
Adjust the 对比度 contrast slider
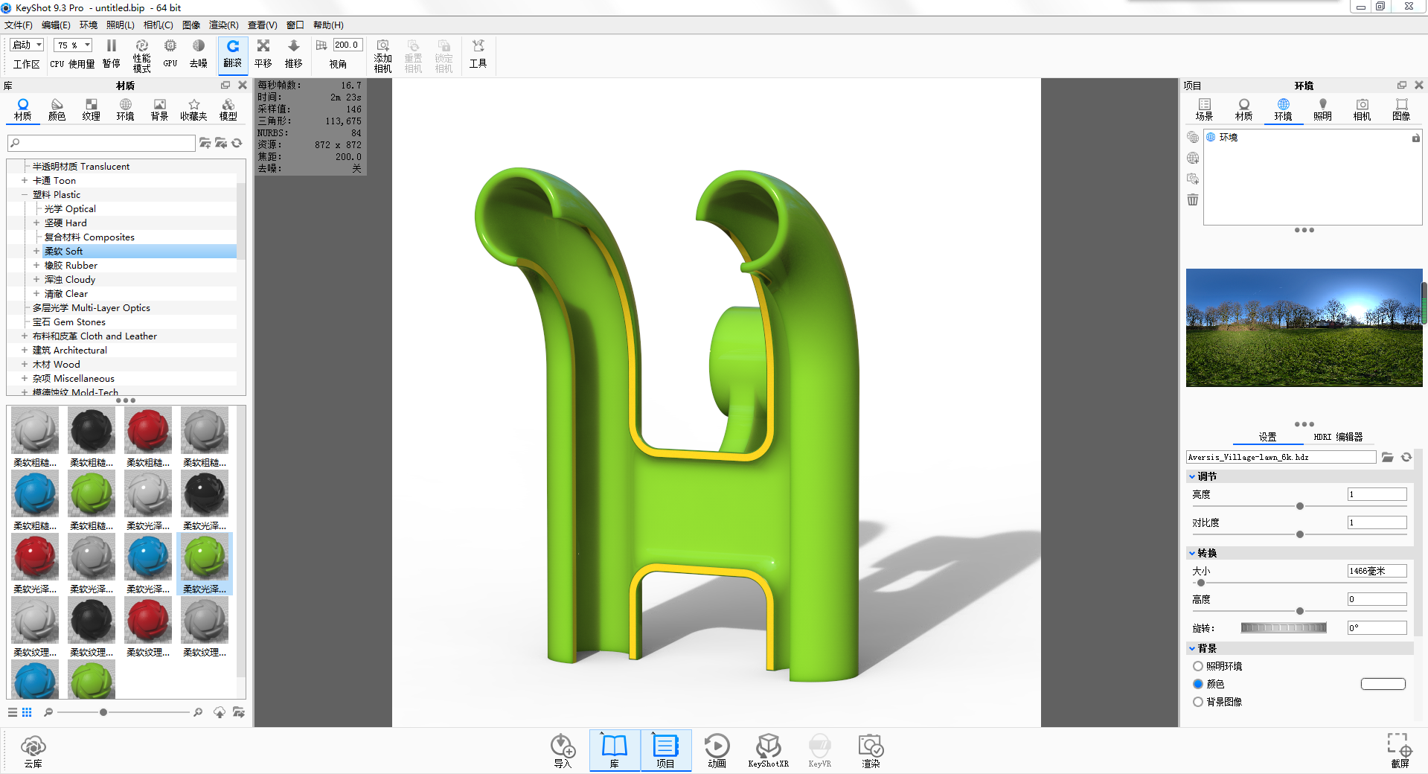point(1299,534)
